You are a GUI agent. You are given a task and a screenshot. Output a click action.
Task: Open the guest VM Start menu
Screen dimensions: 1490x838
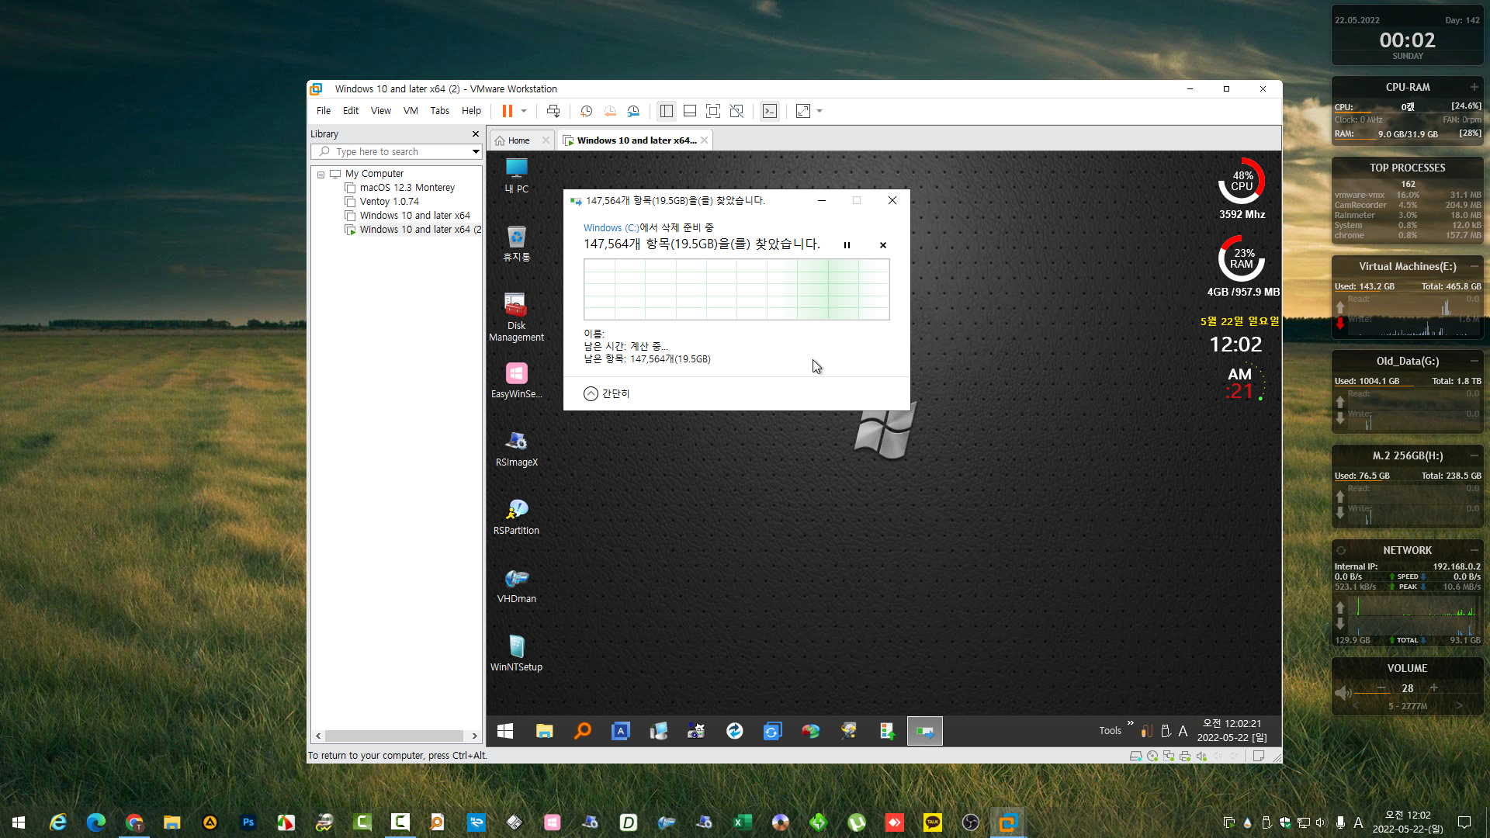pos(505,731)
